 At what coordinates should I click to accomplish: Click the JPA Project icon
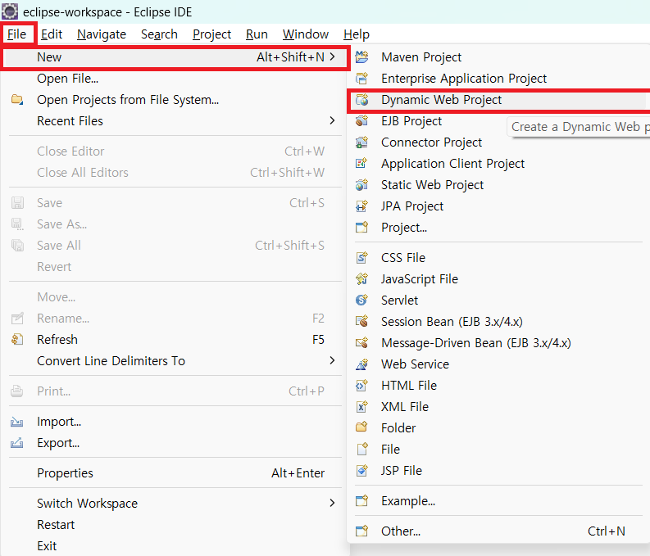(x=362, y=206)
